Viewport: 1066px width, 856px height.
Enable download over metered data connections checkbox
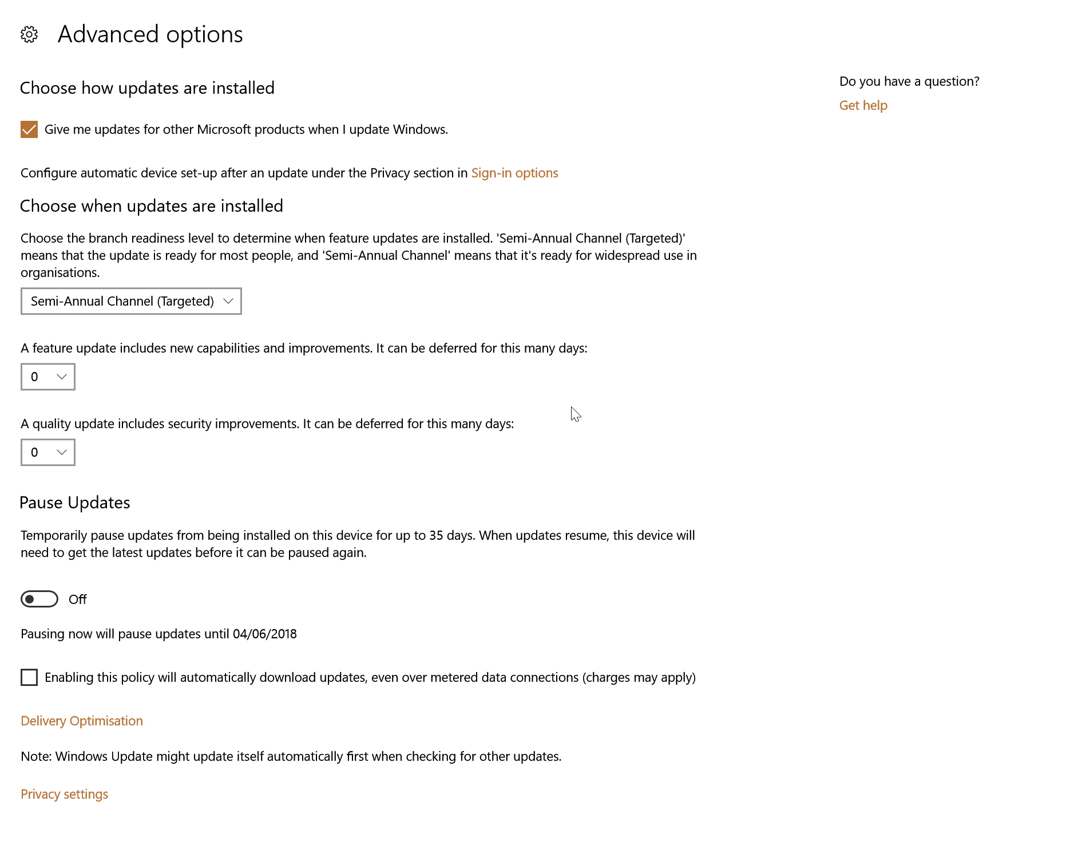coord(29,677)
